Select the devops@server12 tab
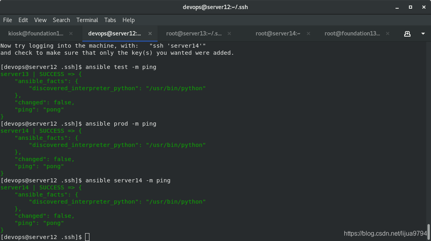 (x=114, y=33)
